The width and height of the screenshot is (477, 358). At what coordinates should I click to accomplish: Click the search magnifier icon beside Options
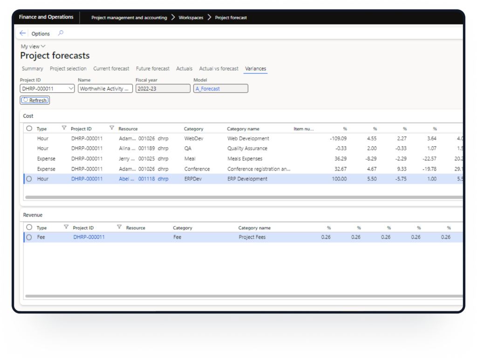click(x=61, y=33)
